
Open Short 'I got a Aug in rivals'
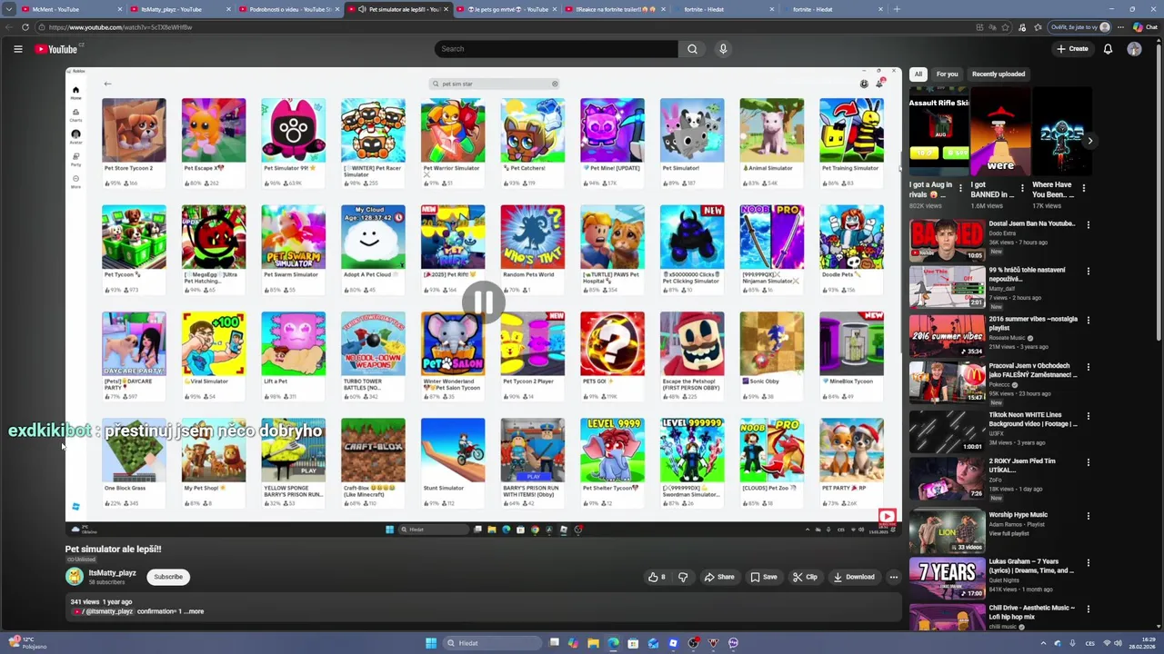(x=938, y=132)
